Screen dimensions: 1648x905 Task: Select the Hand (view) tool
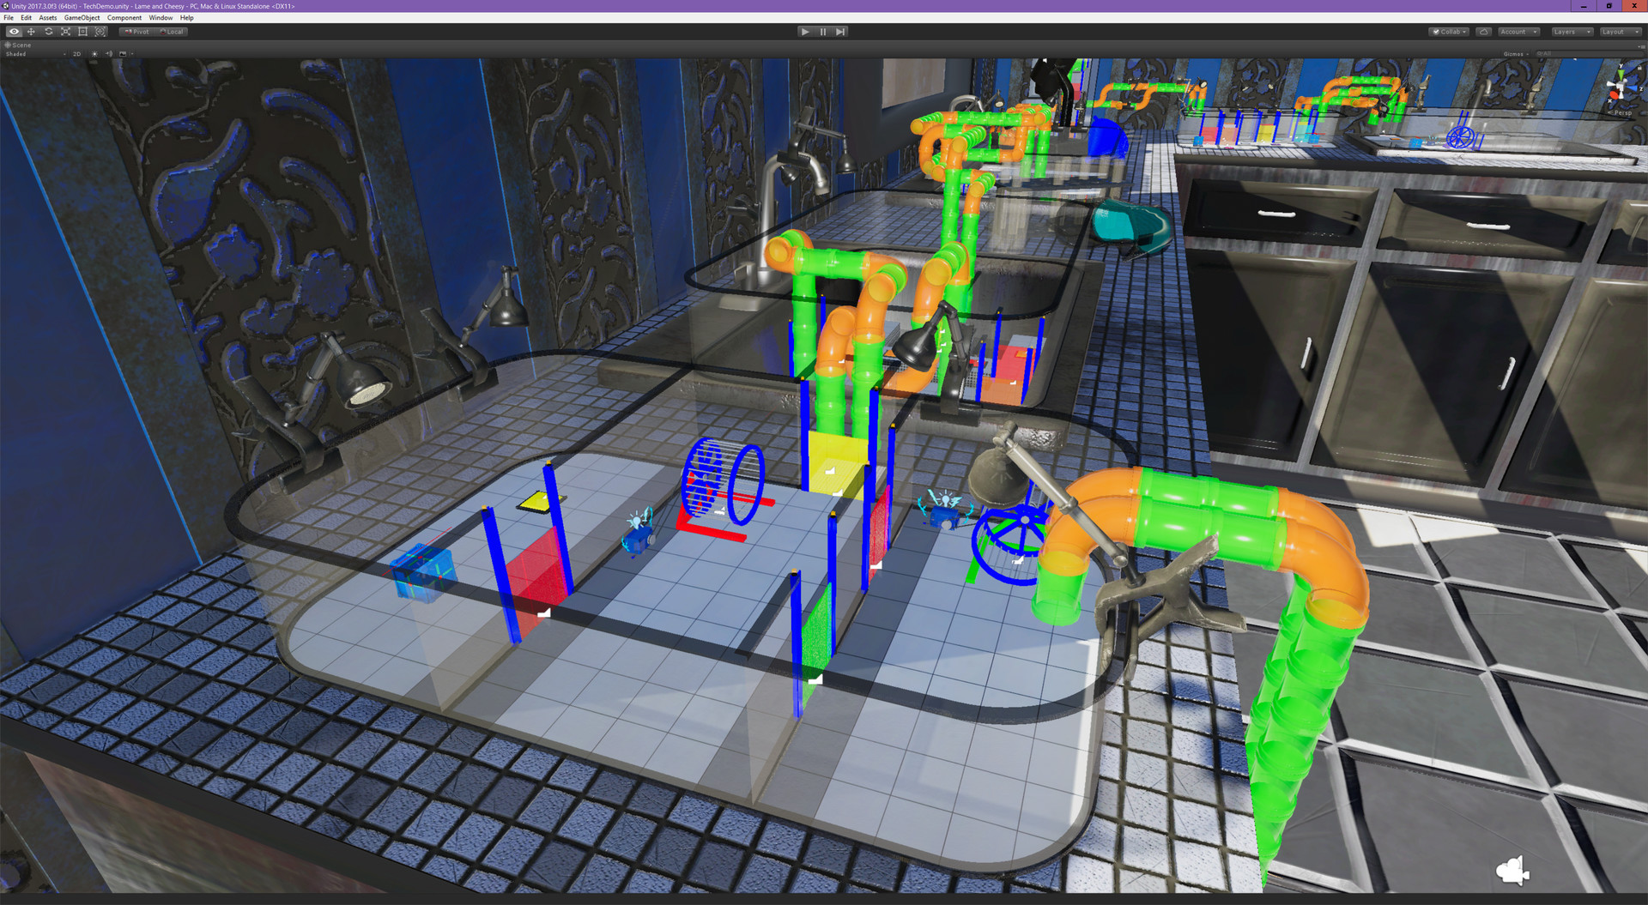click(14, 32)
